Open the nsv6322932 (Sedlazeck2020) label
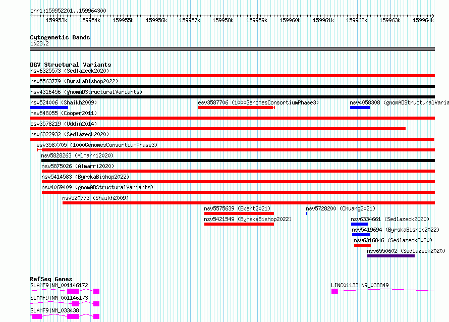This screenshot has width=449, height=322. click(70, 134)
